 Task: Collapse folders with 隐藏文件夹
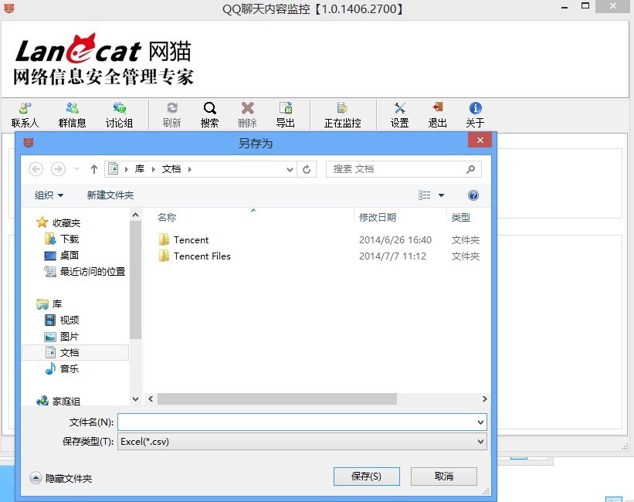click(x=61, y=478)
